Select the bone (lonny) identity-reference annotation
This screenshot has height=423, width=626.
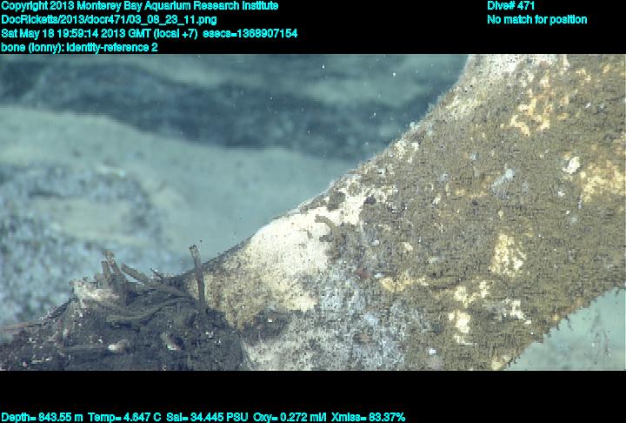[79, 48]
